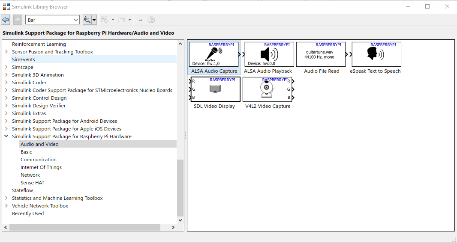This screenshot has height=243, width=457.
Task: Select the V4L2 Video Capture block
Action: [x=268, y=89]
